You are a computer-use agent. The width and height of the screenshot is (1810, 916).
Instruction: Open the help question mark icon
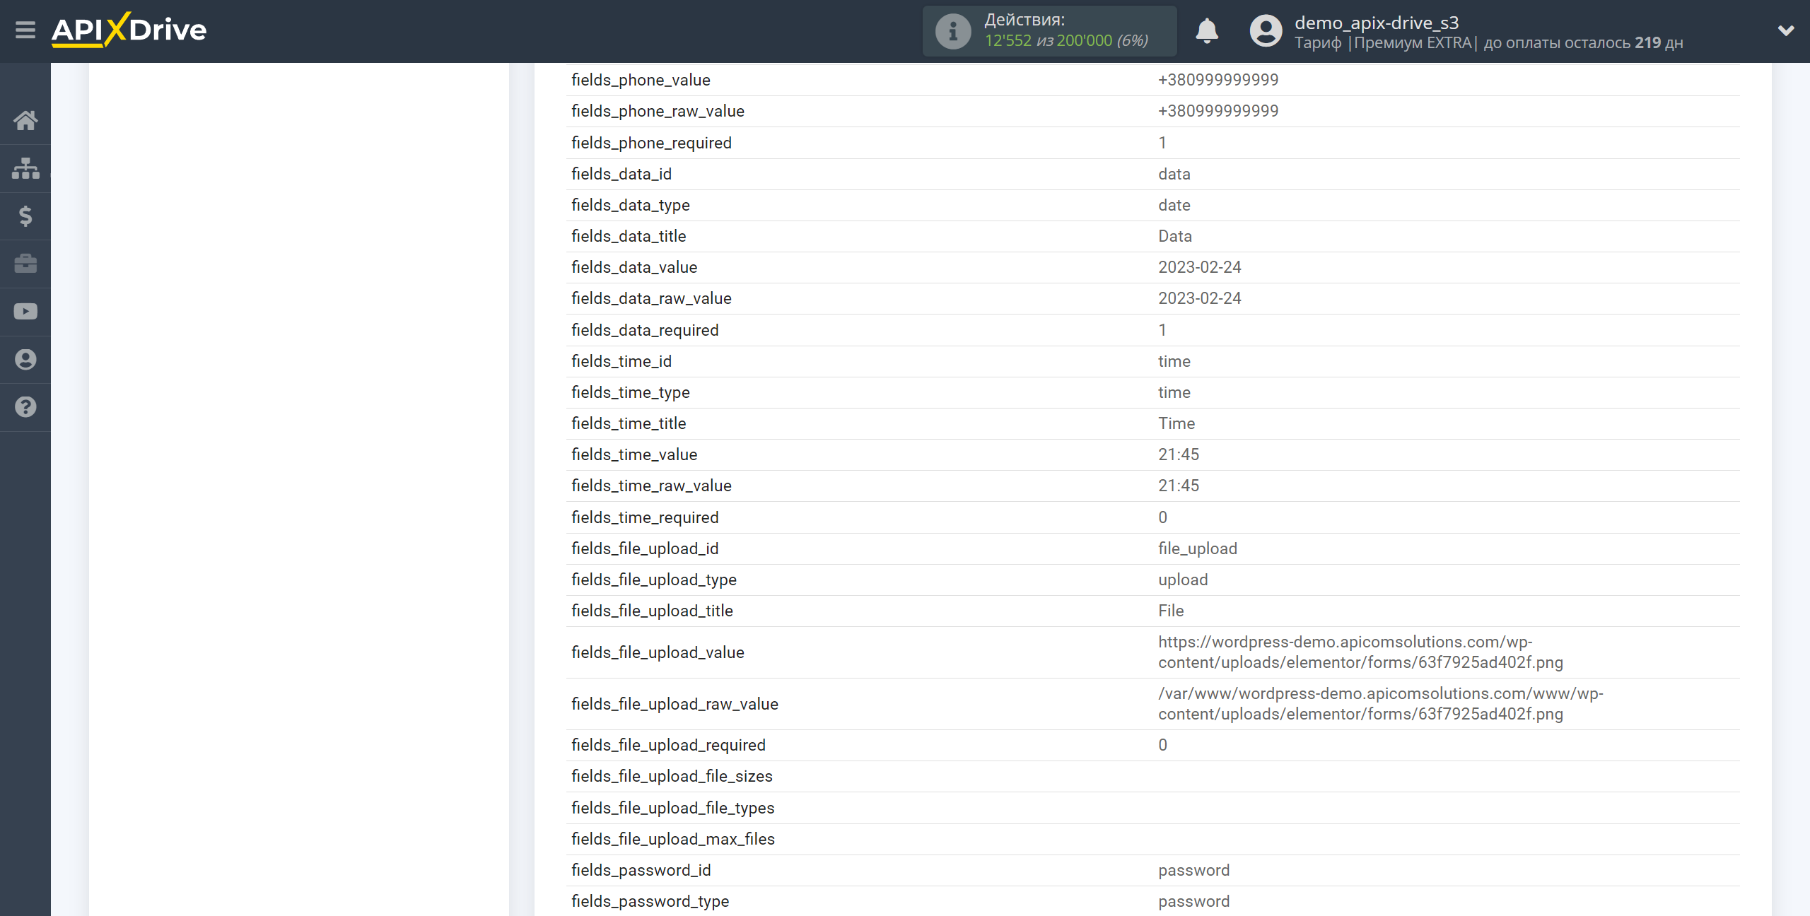(x=25, y=407)
